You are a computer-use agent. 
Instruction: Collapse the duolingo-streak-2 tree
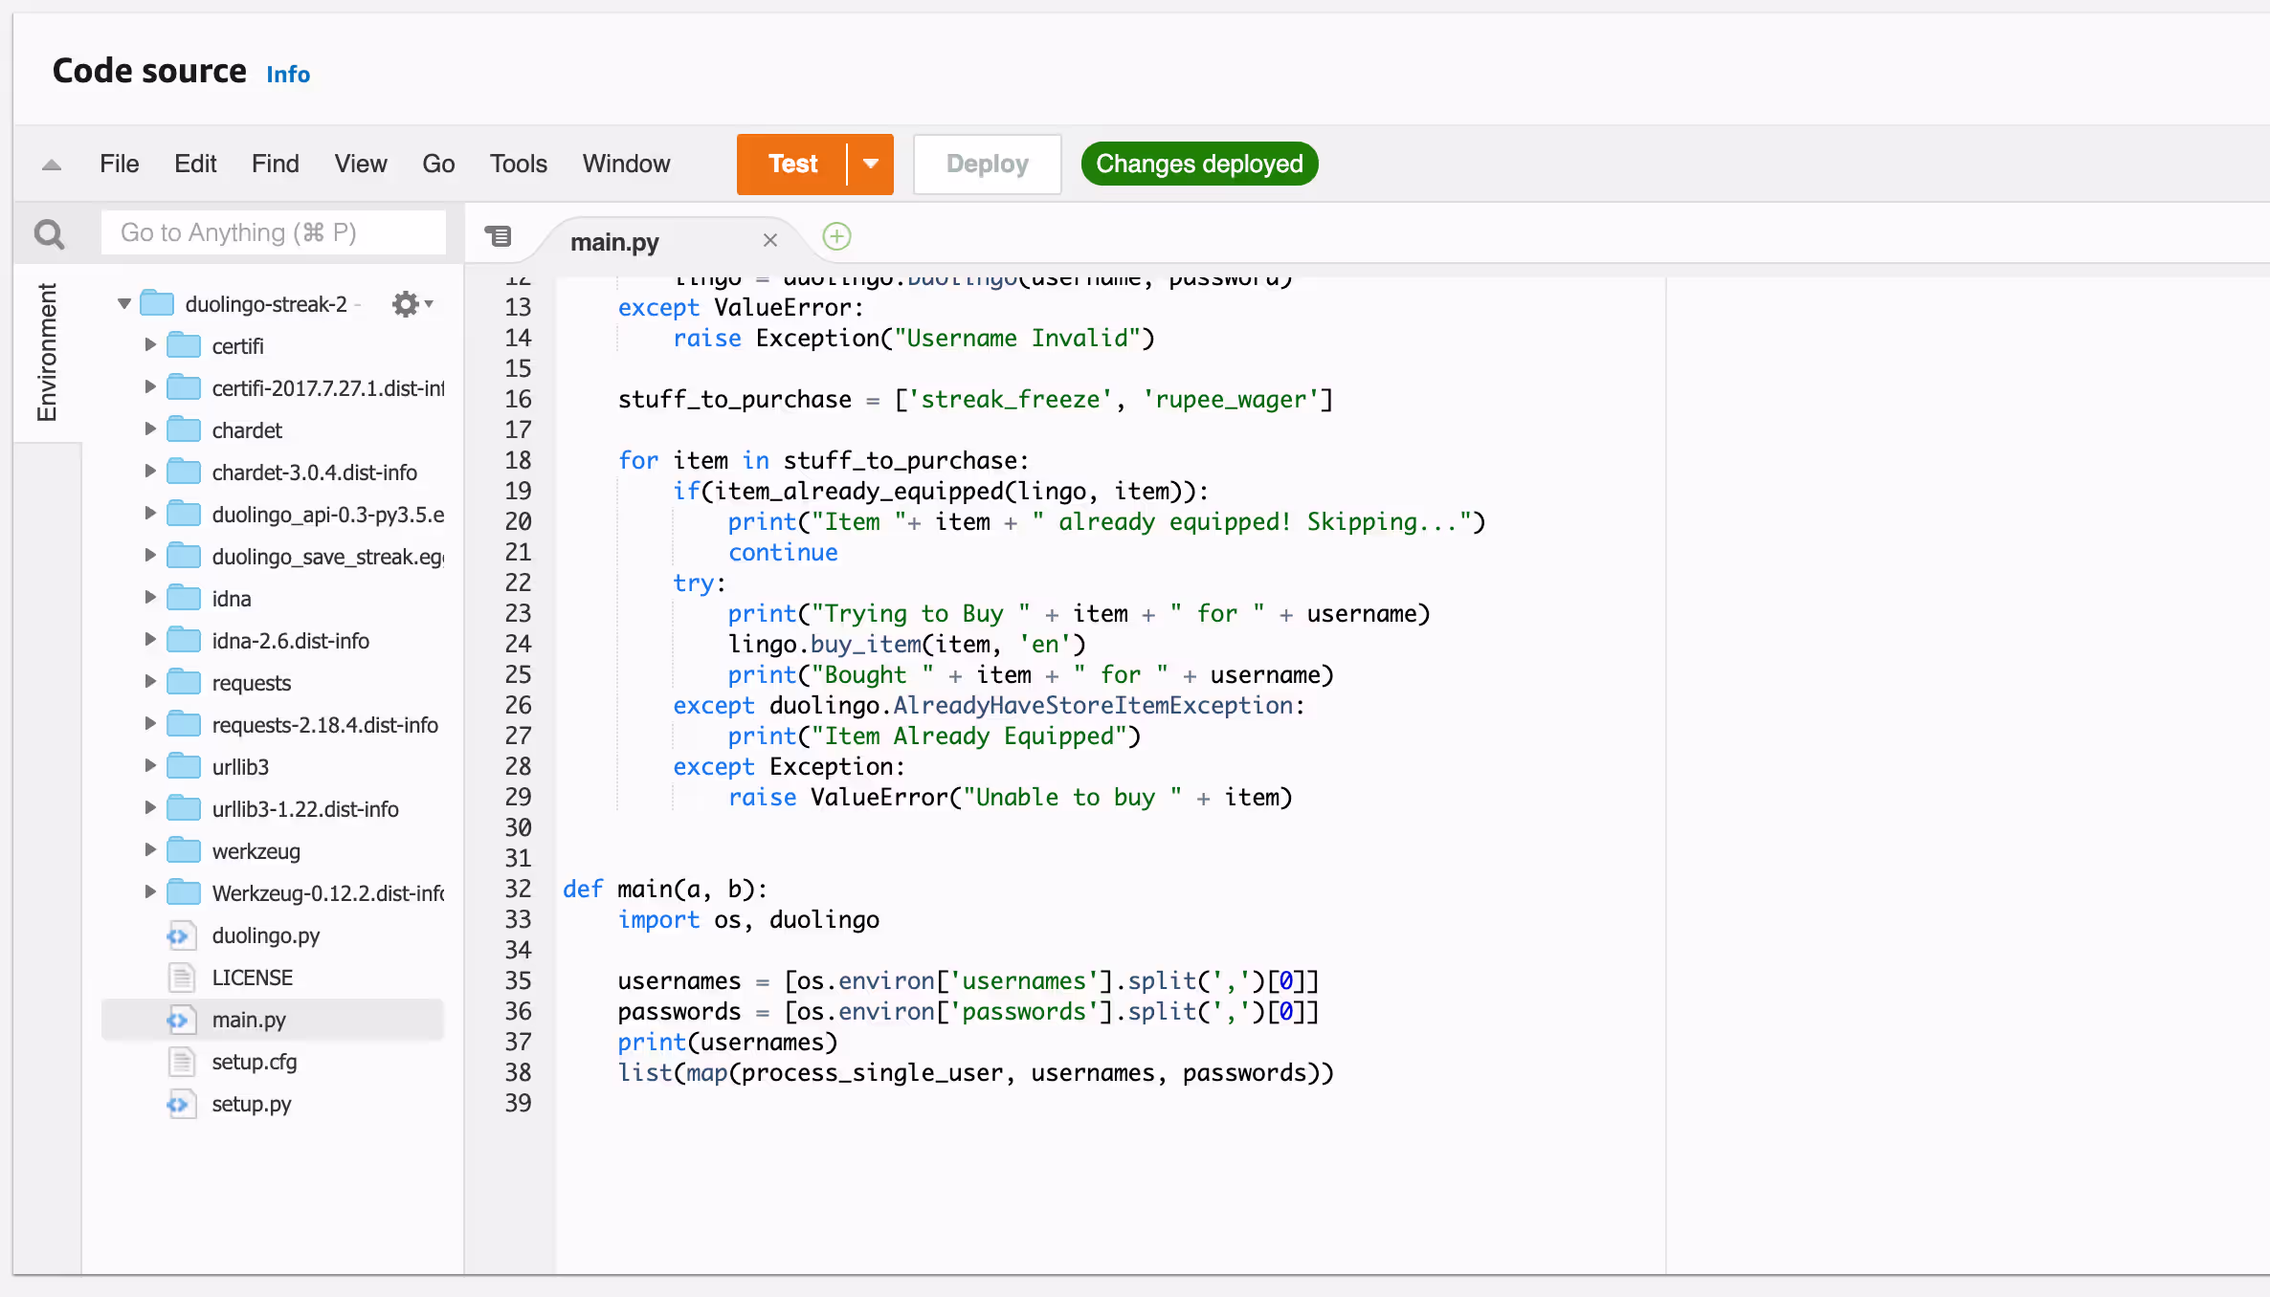tap(123, 303)
